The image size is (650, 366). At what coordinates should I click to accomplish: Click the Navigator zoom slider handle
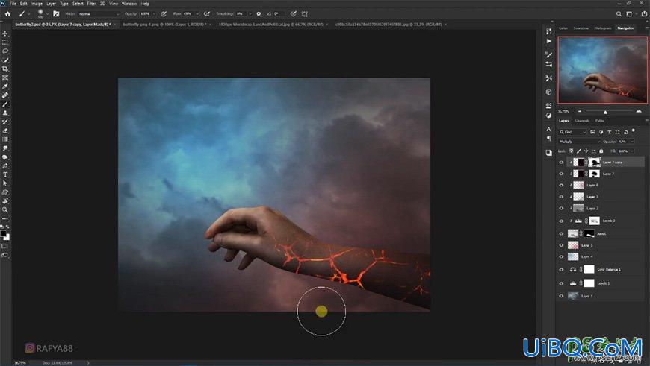[x=605, y=112]
